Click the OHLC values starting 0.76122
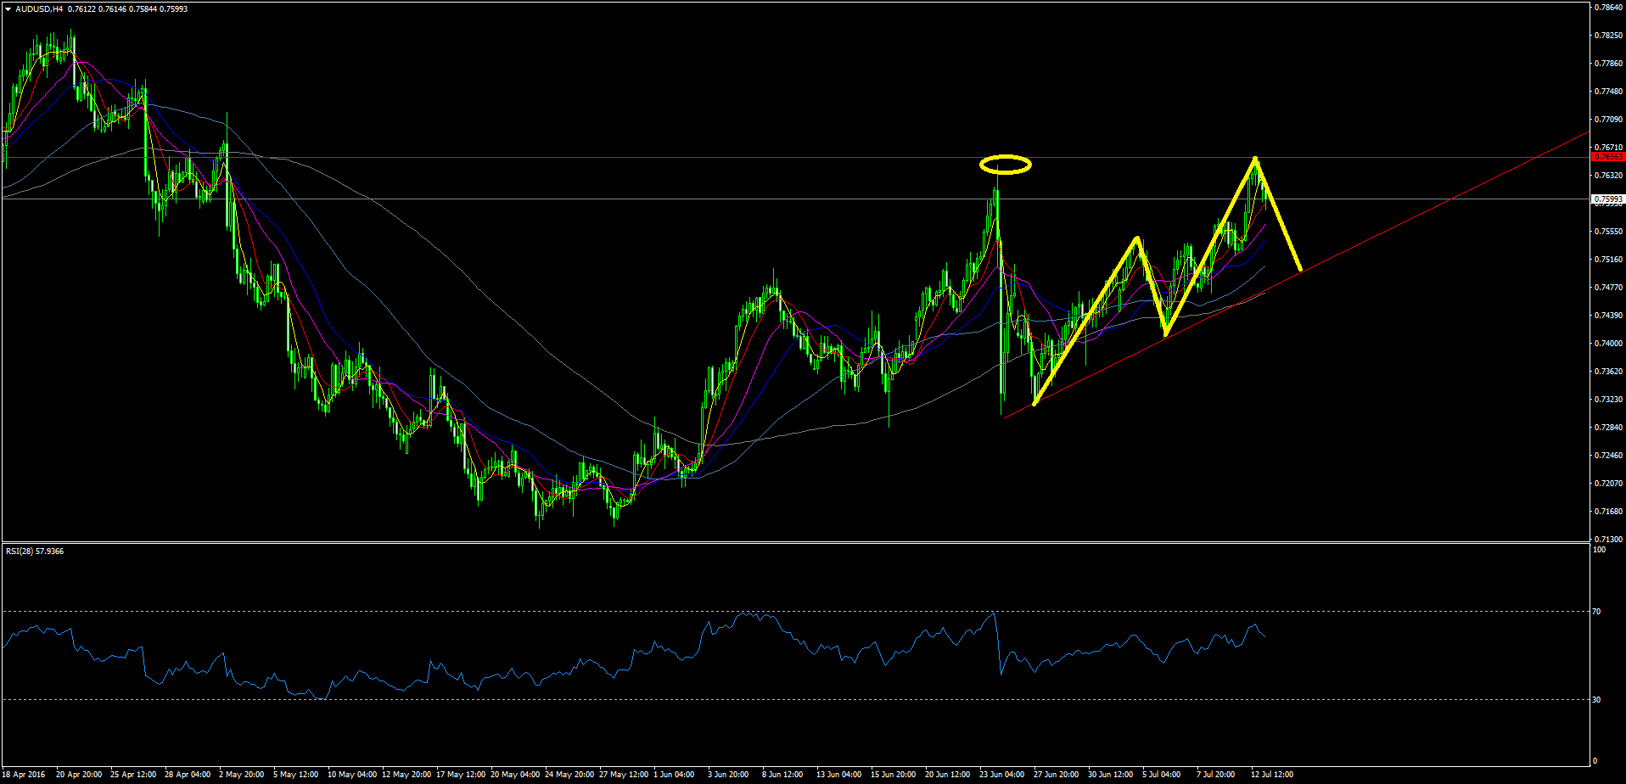 click(x=126, y=9)
